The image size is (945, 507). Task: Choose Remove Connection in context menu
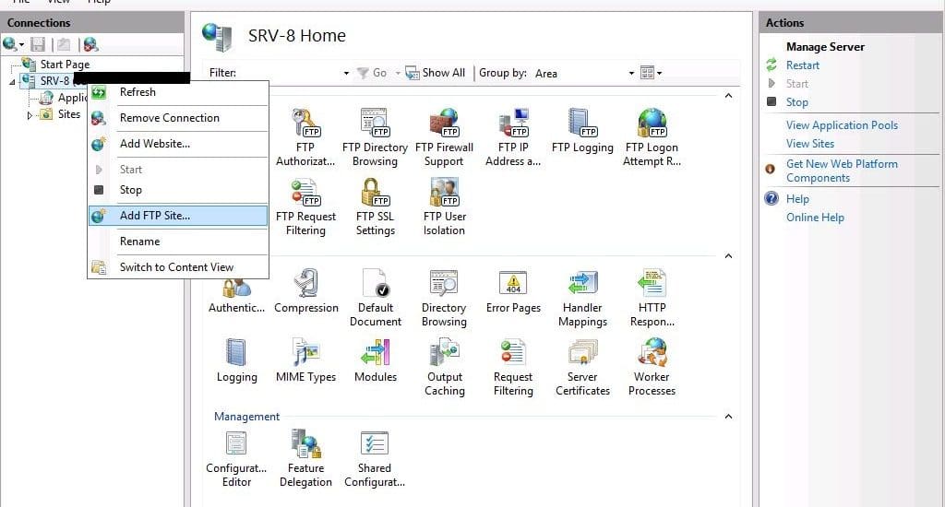click(178, 118)
